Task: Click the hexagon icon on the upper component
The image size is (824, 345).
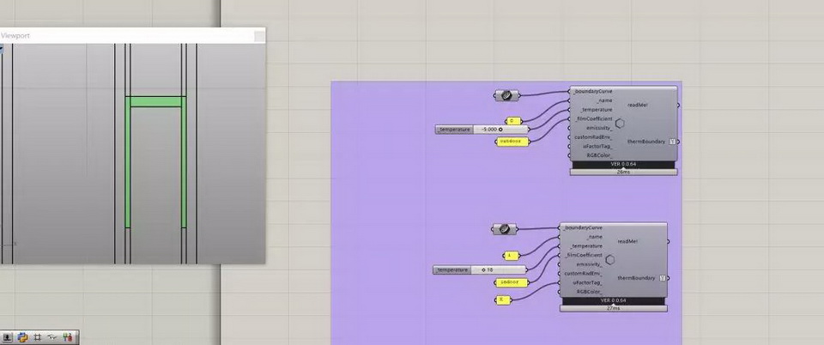Action: click(620, 124)
